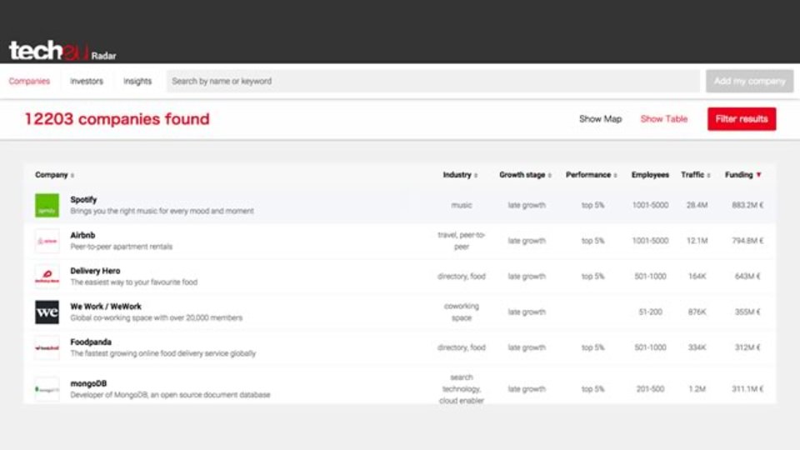This screenshot has width=800, height=450.
Task: Click mongoDB's search technology industry cell
Action: (461, 389)
